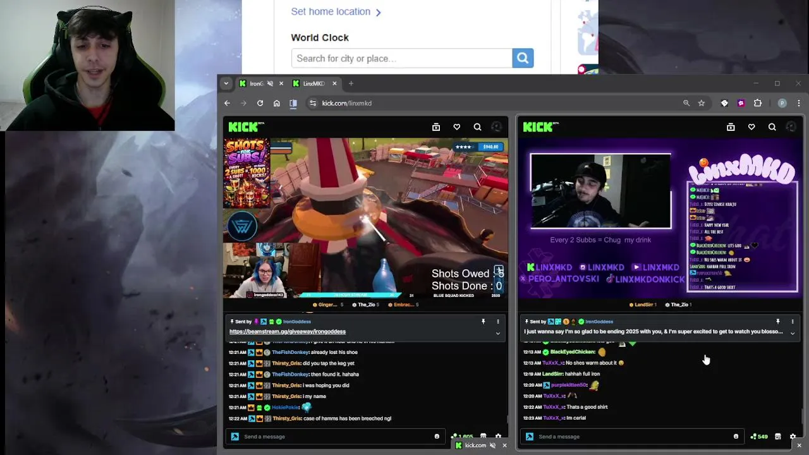Click the left IronGoddess stream video
The image size is (809, 455).
(365, 217)
